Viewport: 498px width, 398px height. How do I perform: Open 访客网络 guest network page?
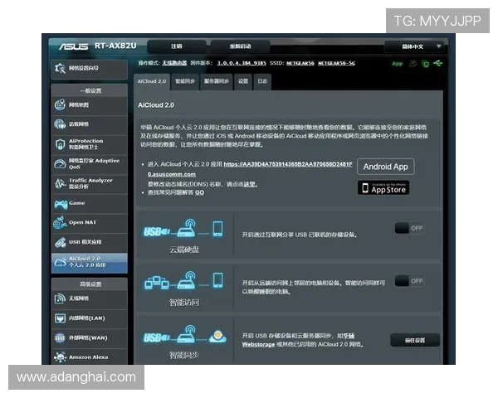(90, 124)
